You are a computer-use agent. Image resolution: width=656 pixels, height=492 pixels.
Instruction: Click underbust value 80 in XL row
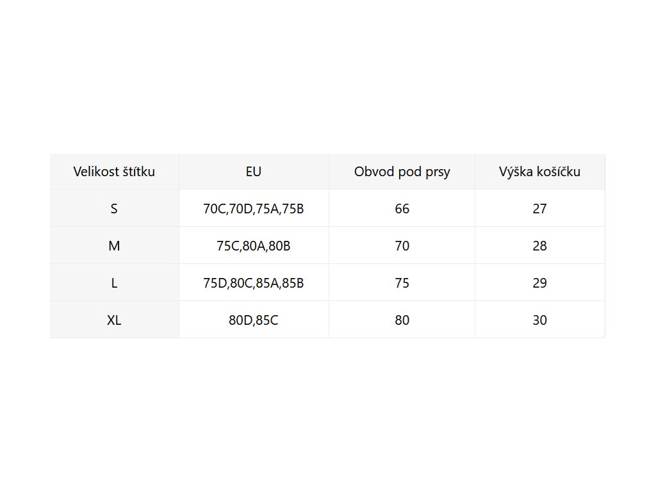tap(402, 320)
